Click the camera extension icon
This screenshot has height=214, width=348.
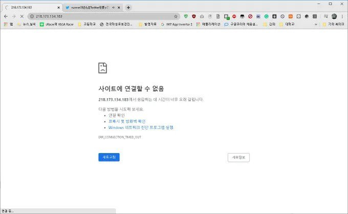(x=202, y=16)
